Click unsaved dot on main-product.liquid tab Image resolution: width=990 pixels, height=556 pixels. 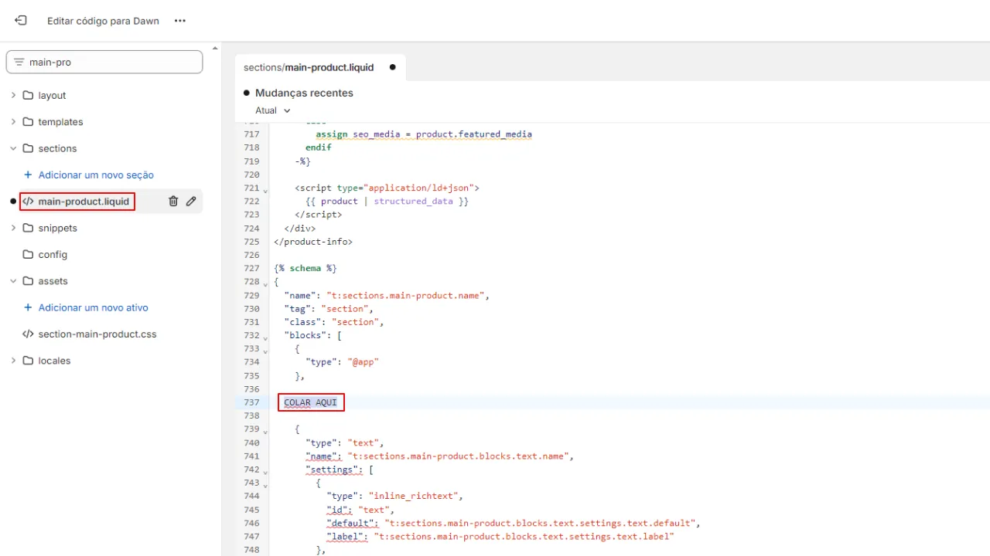(x=393, y=67)
